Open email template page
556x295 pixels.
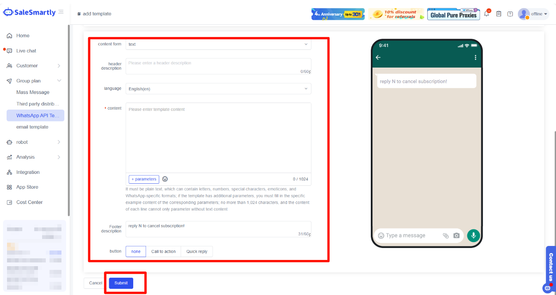[x=32, y=127]
